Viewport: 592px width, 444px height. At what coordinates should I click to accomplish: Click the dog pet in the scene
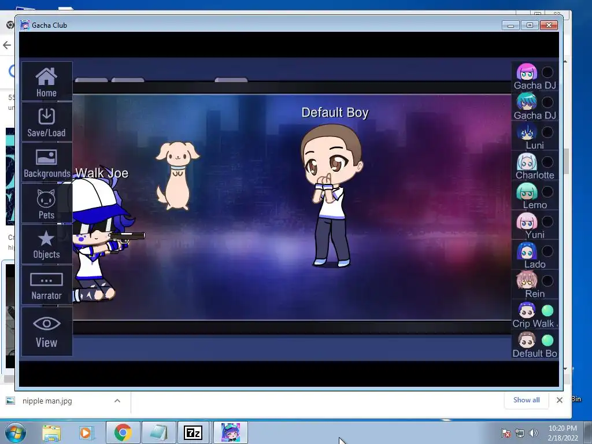point(177,176)
